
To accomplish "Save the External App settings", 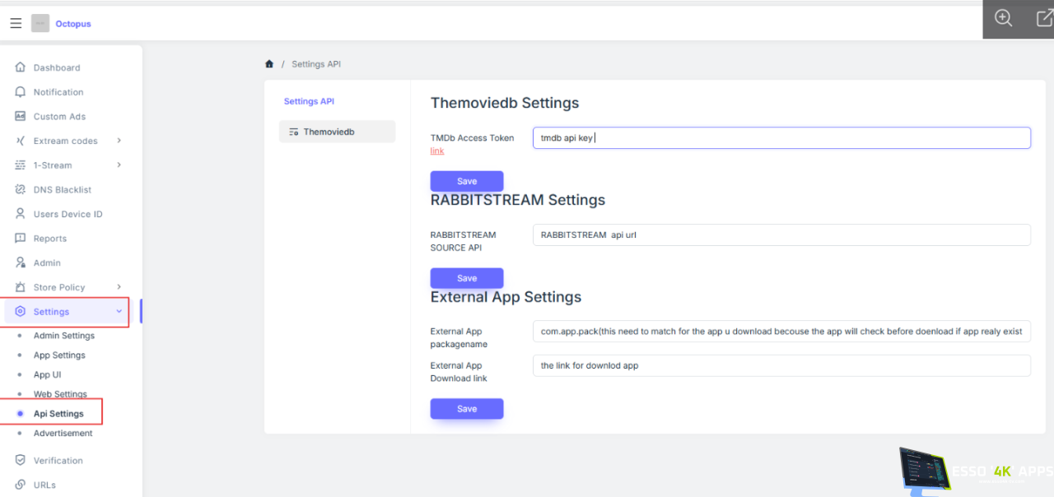I will pos(467,409).
